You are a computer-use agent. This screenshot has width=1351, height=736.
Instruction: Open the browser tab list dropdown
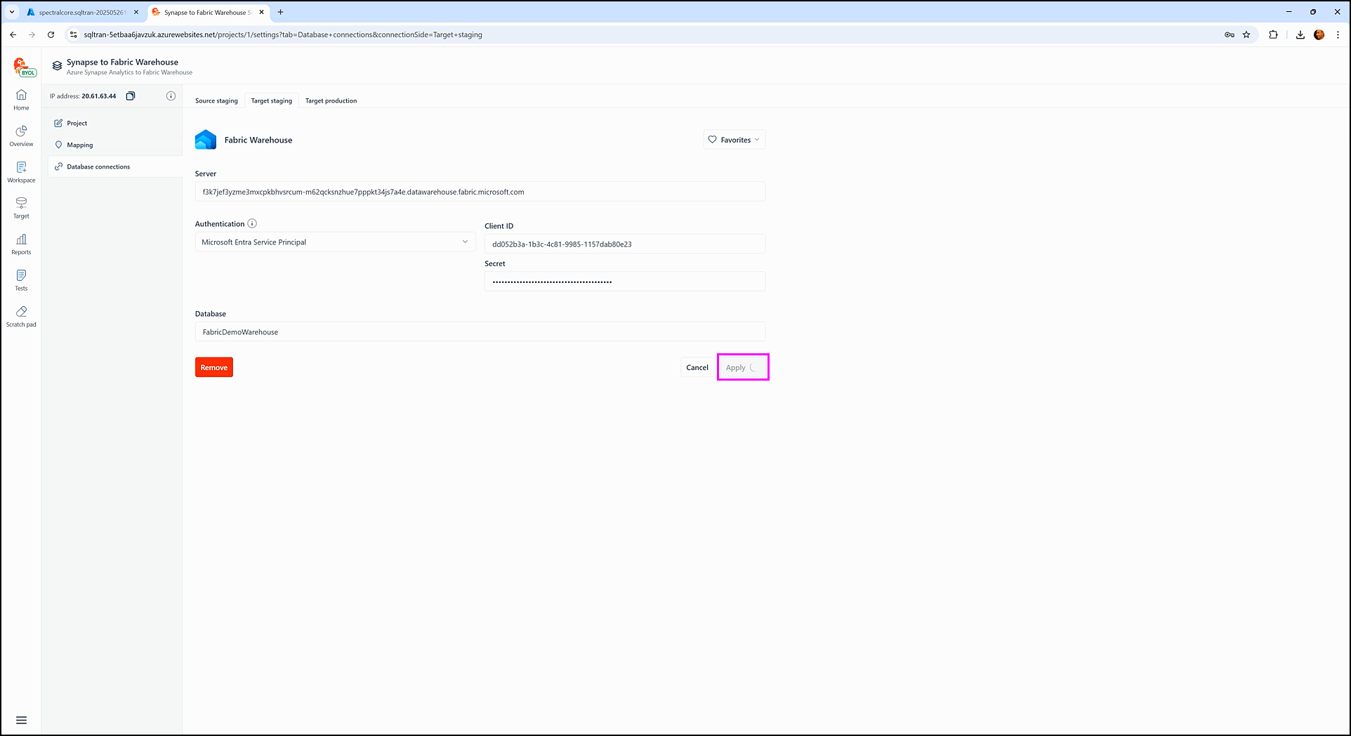click(x=12, y=12)
